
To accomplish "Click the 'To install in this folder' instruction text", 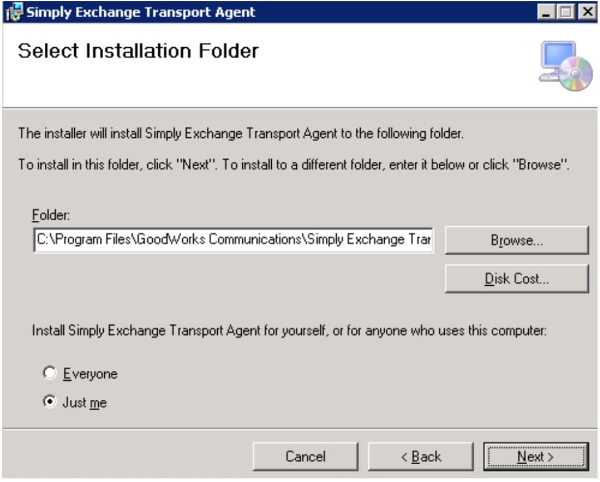I will 294,165.
